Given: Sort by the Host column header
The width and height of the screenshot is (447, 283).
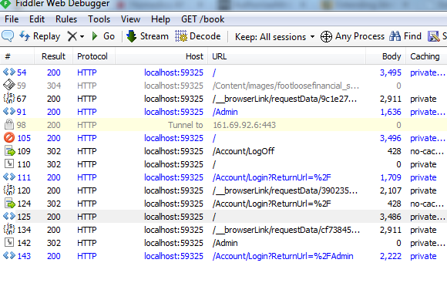Looking at the screenshot, I should 162,56.
